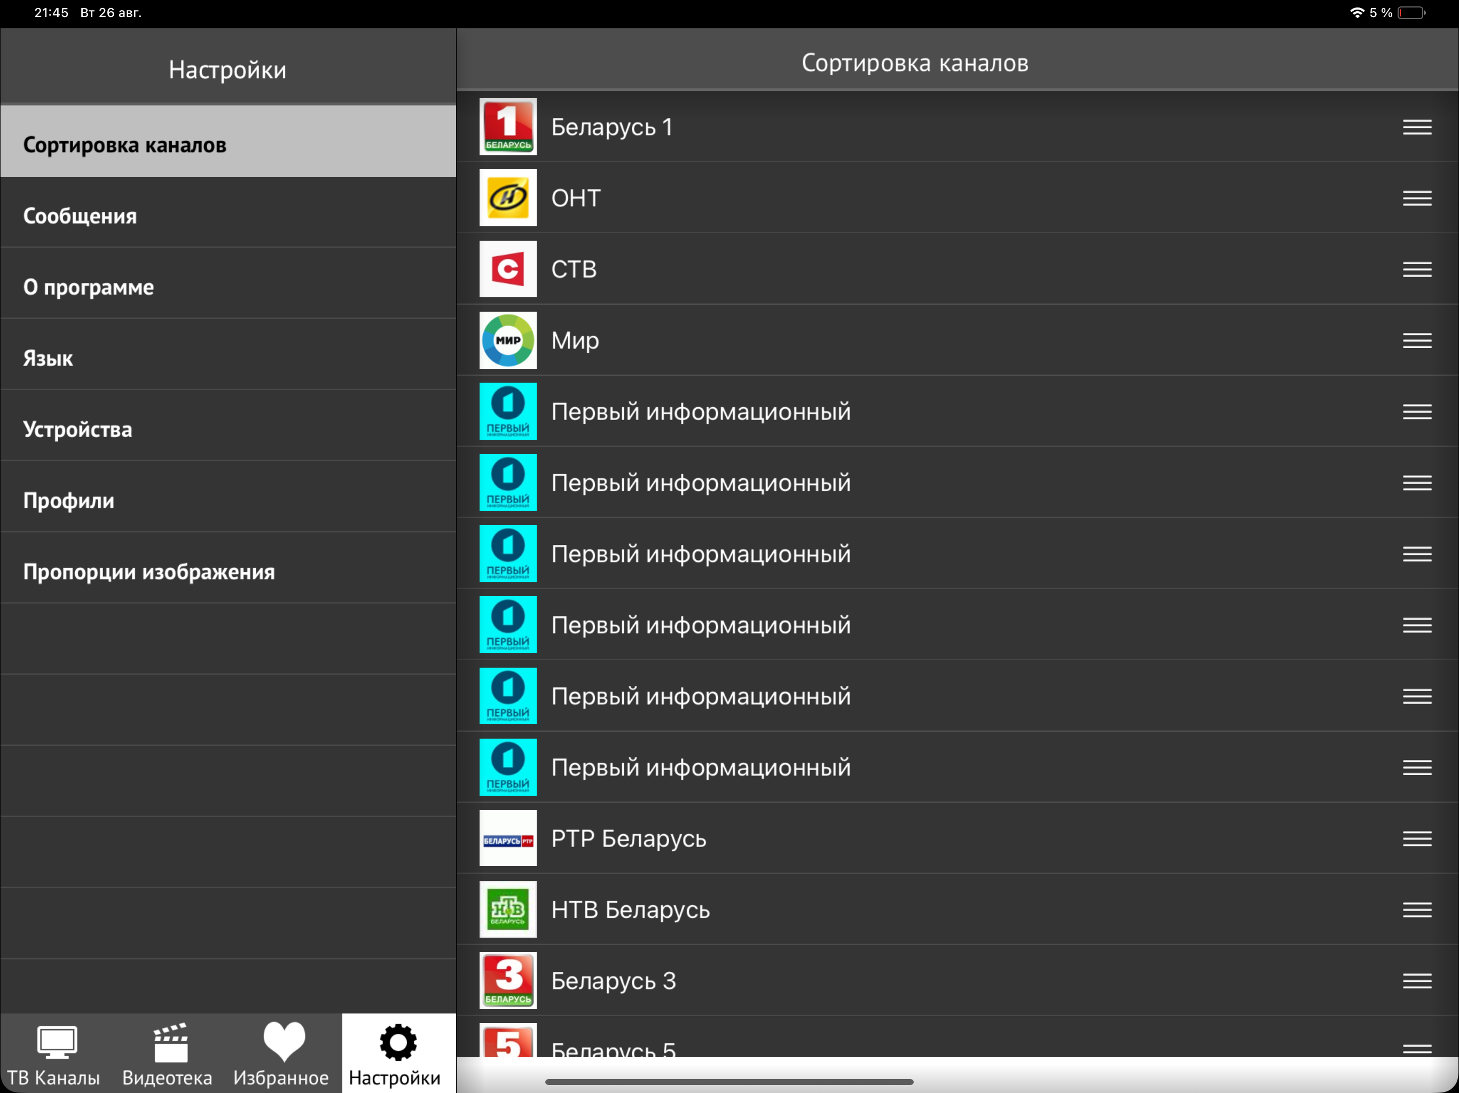The height and width of the screenshot is (1093, 1459).
Task: Open the Устройства settings item
Action: click(x=228, y=426)
